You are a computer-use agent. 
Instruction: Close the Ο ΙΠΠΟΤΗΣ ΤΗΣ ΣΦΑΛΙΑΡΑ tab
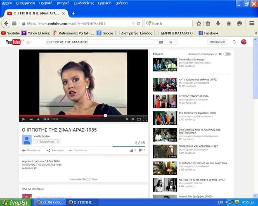click(x=63, y=14)
